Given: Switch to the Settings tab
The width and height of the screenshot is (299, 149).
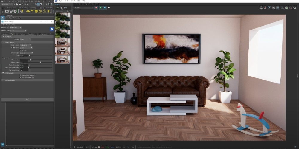Looking at the screenshot, I should 23,34.
